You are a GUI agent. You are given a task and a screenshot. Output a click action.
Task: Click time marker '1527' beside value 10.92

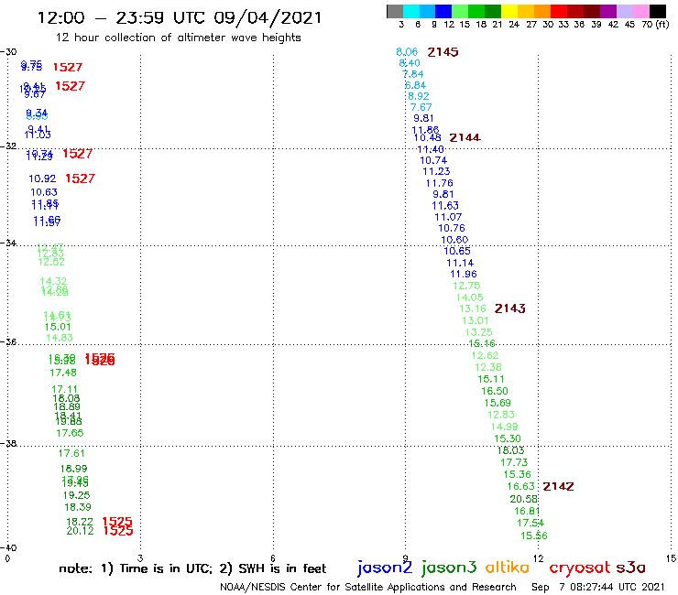(x=80, y=178)
